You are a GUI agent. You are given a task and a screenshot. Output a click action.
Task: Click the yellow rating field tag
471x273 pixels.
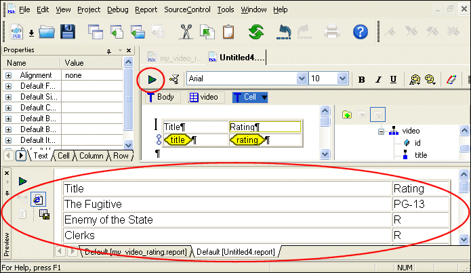[x=247, y=140]
